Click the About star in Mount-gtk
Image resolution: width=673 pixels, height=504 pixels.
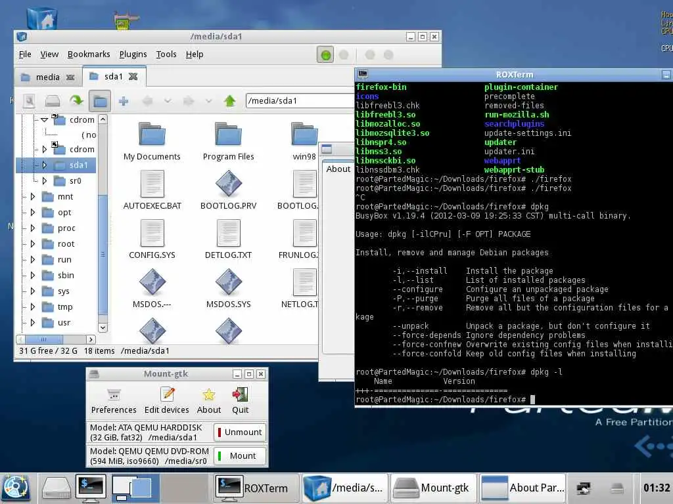(209, 401)
